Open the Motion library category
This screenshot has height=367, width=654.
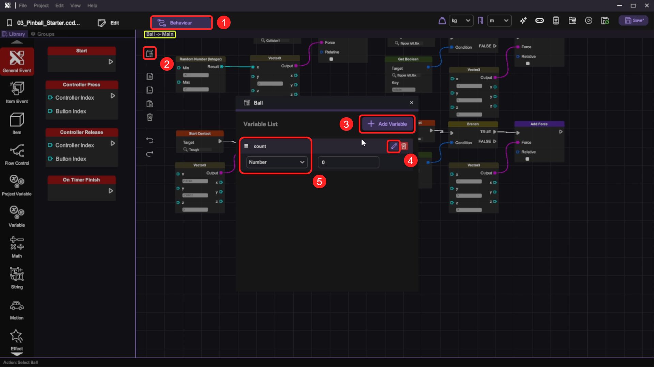[17, 310]
